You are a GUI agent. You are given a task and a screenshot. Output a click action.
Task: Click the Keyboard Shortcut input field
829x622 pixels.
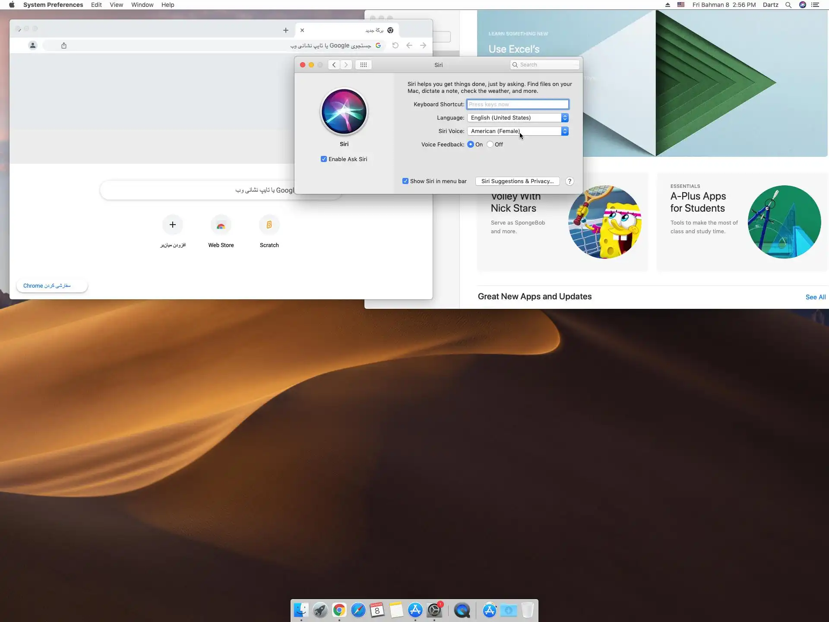517,104
